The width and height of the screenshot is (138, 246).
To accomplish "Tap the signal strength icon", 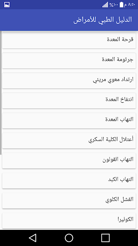I will coord(105,5).
